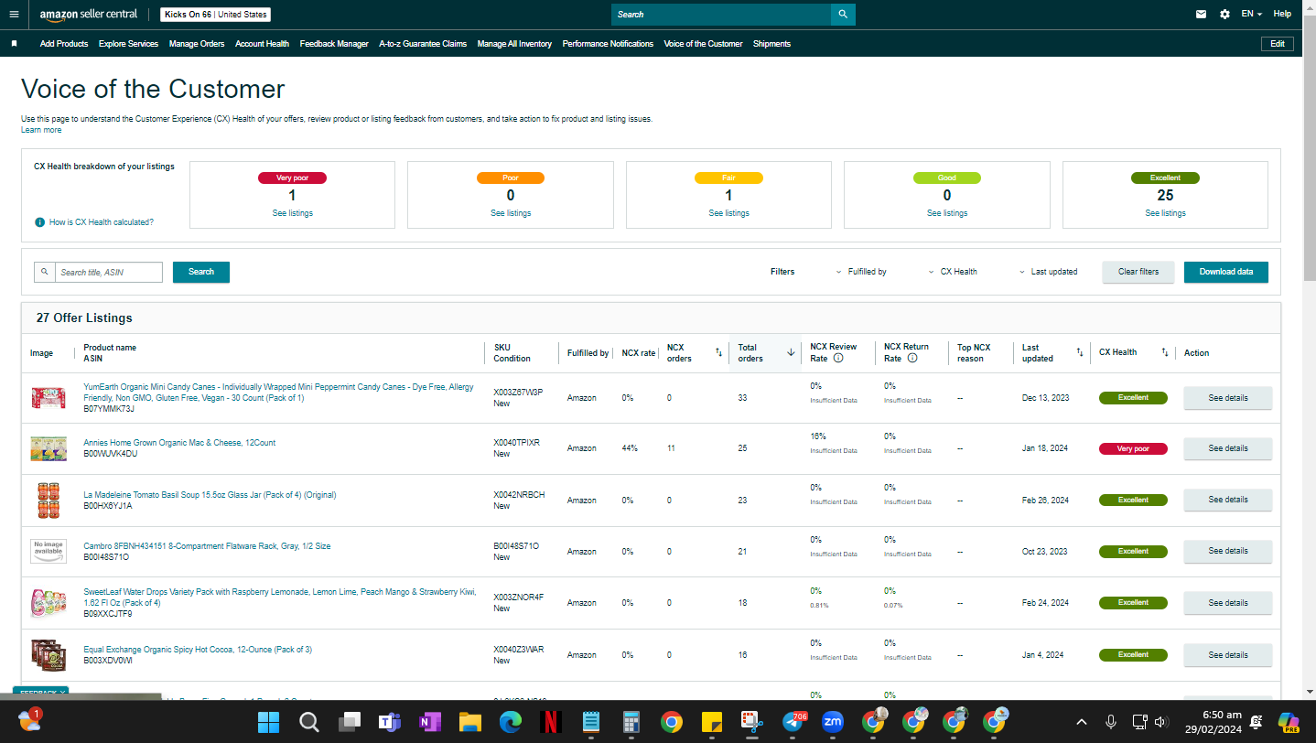Click the NCX Review Rate info icon
1316x743 pixels.
click(838, 359)
